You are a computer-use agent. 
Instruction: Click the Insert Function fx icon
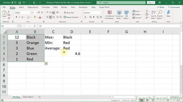[x=35, y=26]
